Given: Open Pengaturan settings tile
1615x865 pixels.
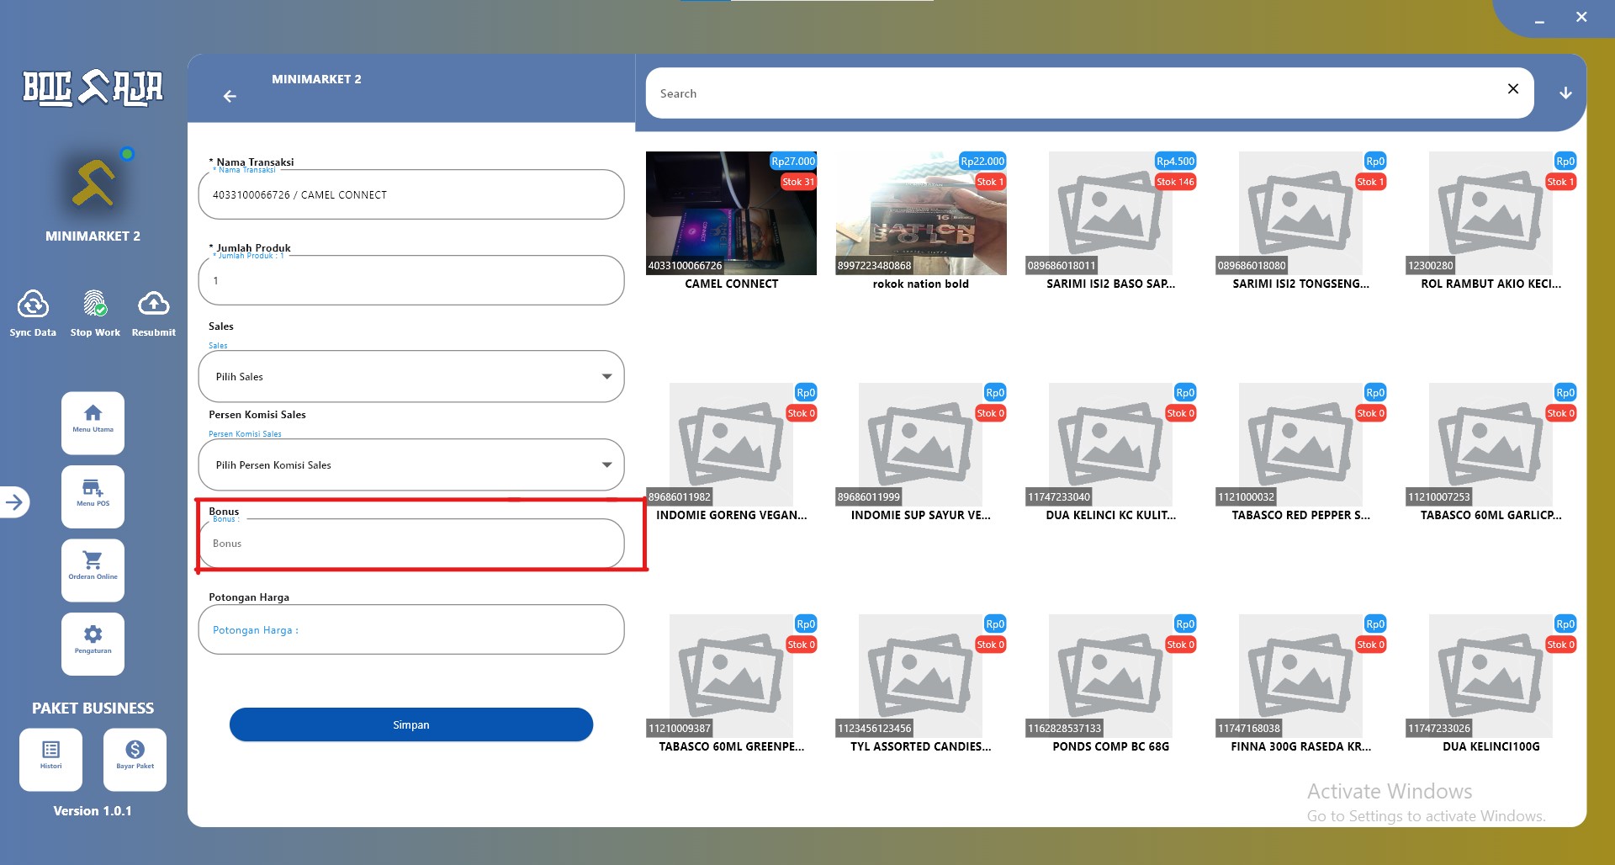Looking at the screenshot, I should [x=93, y=644].
